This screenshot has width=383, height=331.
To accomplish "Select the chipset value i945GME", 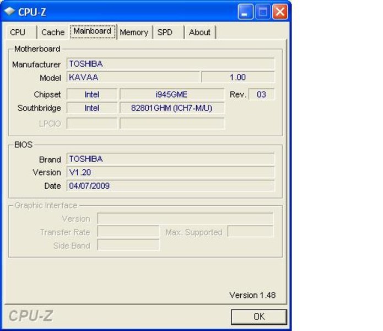I will tap(172, 94).
